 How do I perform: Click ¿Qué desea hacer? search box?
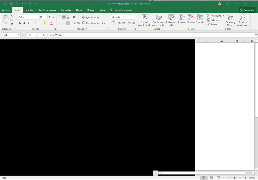point(121,10)
